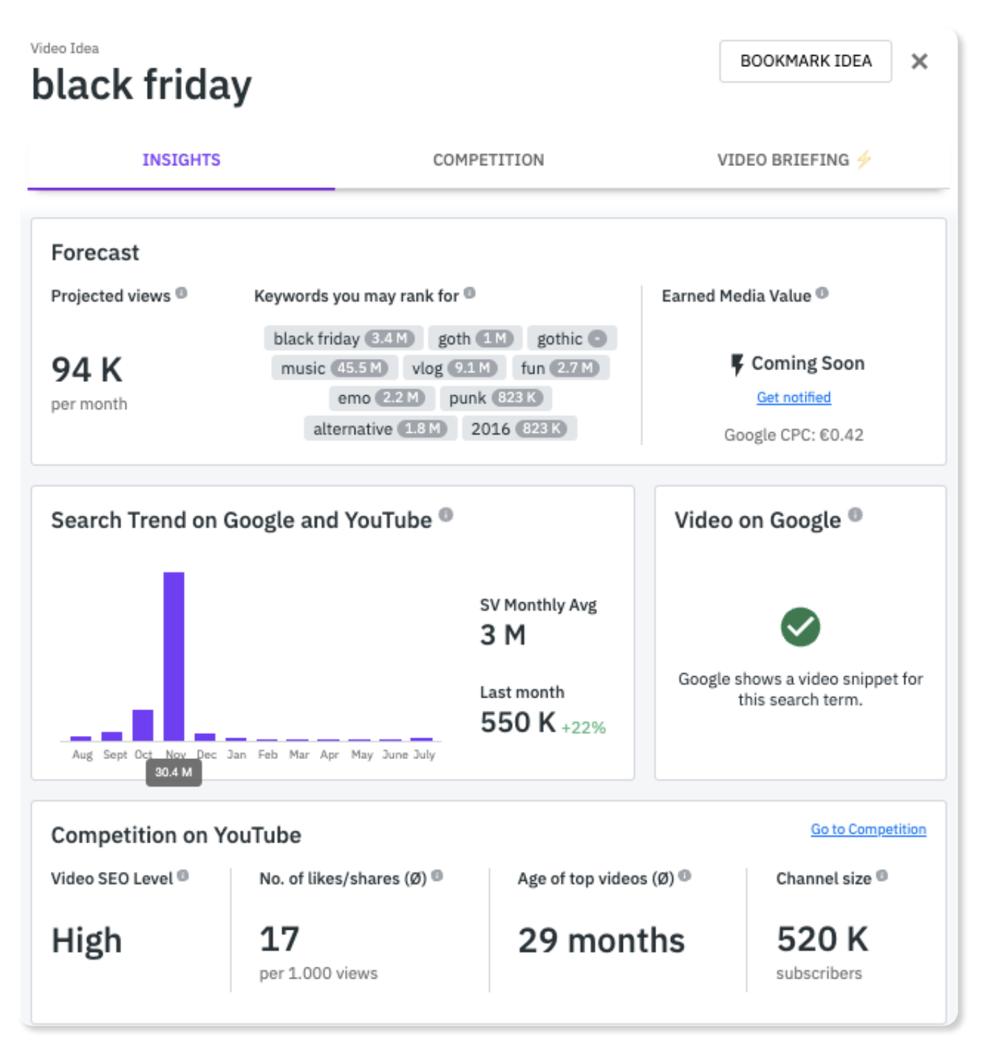Select the music 45.5 M keyword chip

tap(334, 368)
